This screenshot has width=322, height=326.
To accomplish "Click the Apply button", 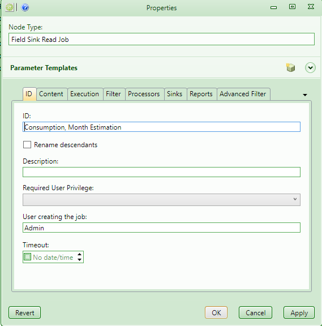I will coord(299,312).
